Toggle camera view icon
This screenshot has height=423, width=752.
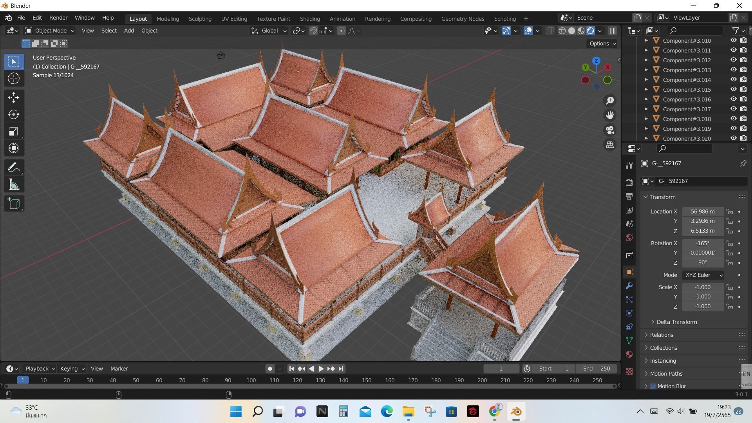[x=610, y=130]
